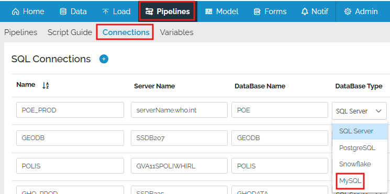This screenshot has height=194, width=390.
Task: Click the Server Name column header
Action: (x=154, y=86)
